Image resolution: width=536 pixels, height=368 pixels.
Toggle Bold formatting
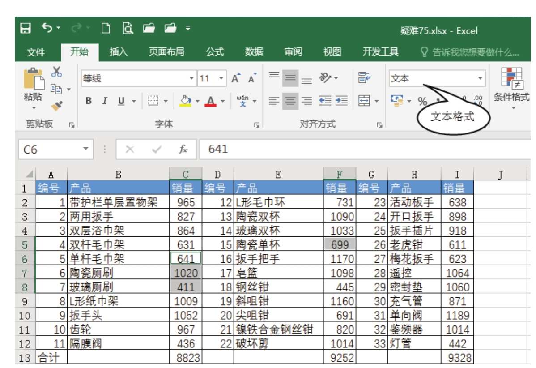[x=89, y=101]
